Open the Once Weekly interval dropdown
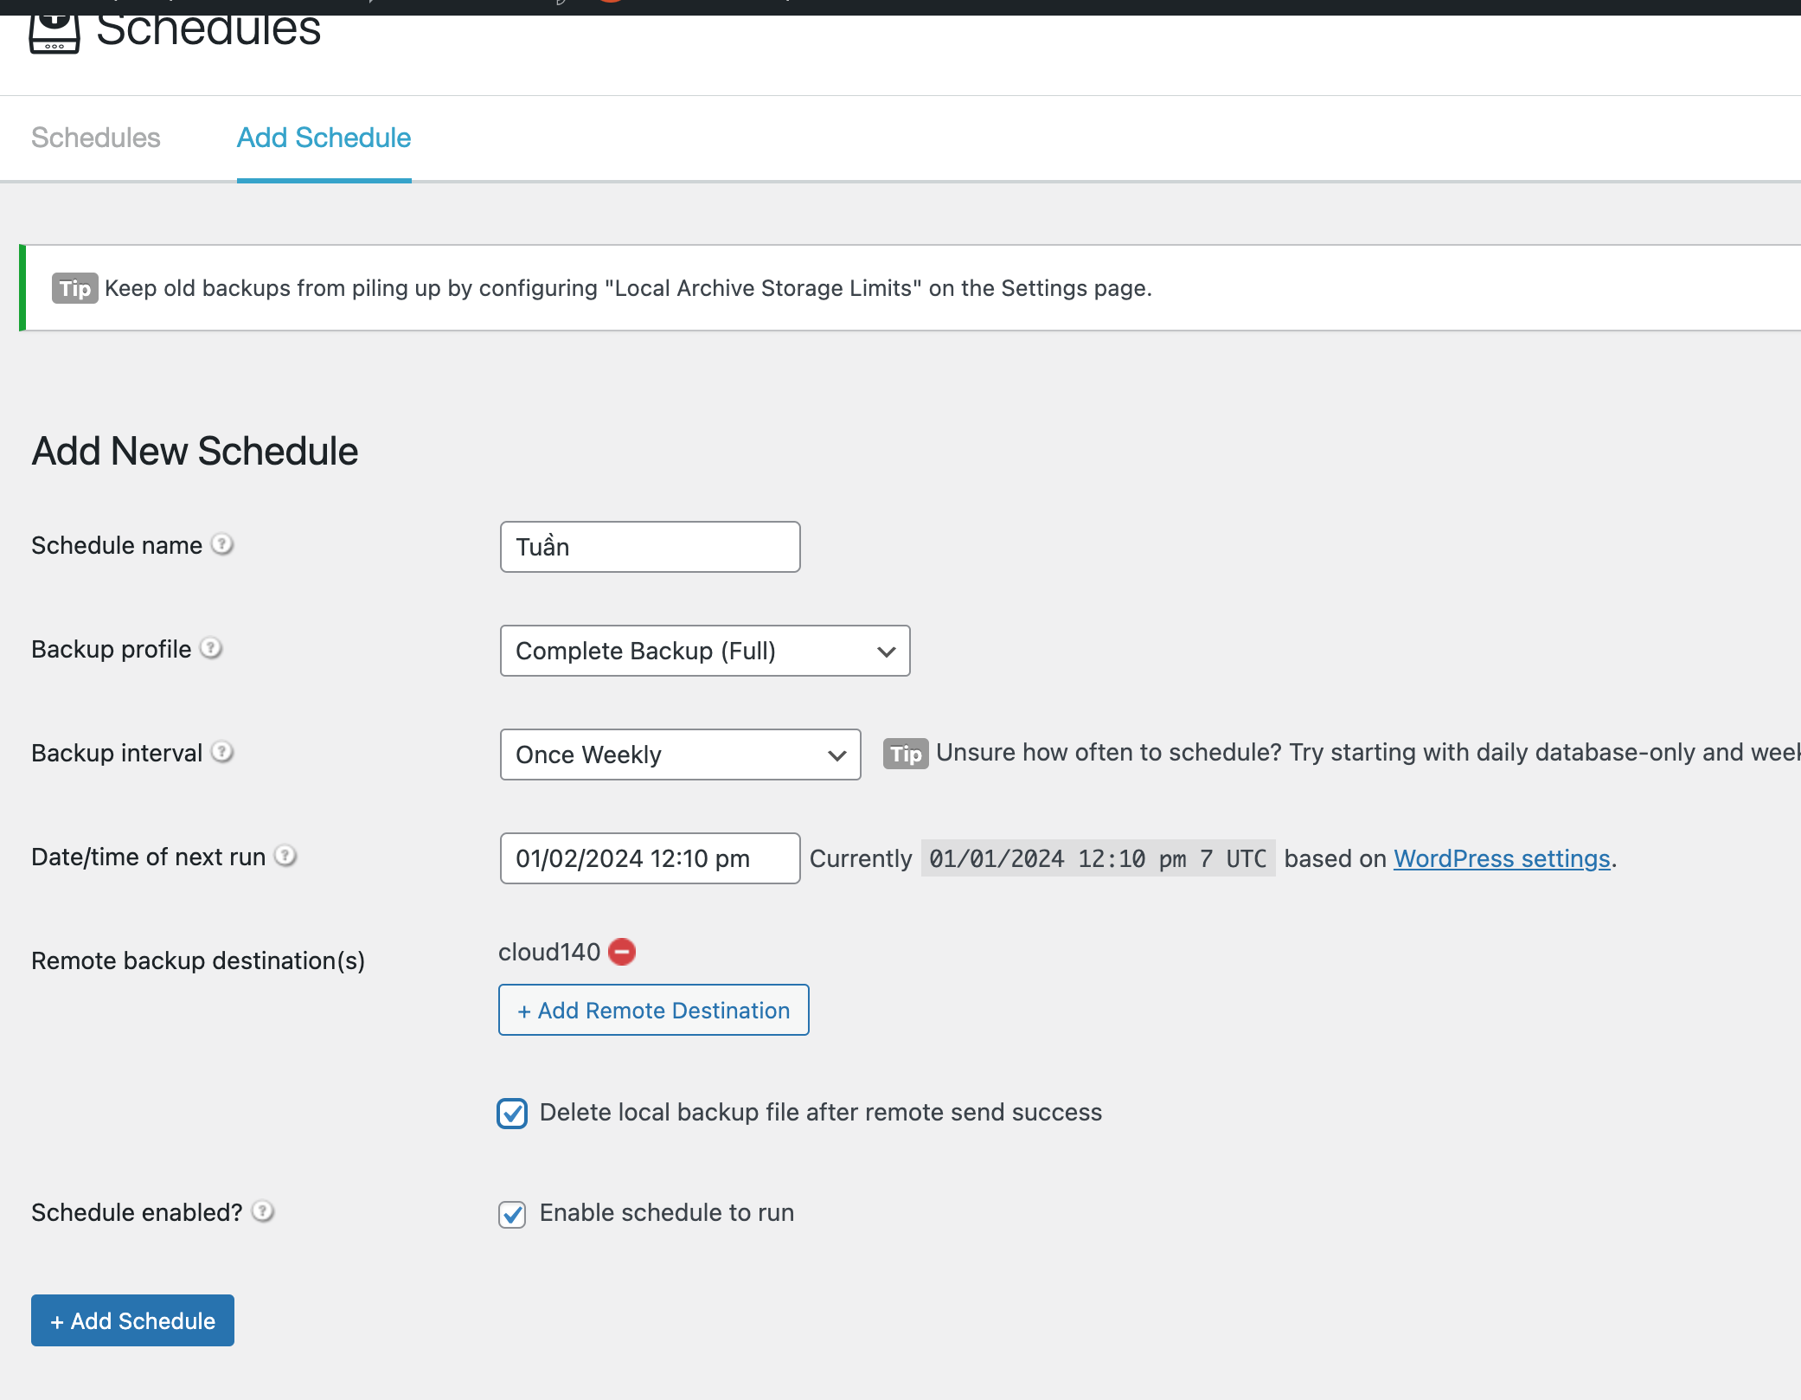Image resolution: width=1801 pixels, height=1400 pixels. pos(680,755)
